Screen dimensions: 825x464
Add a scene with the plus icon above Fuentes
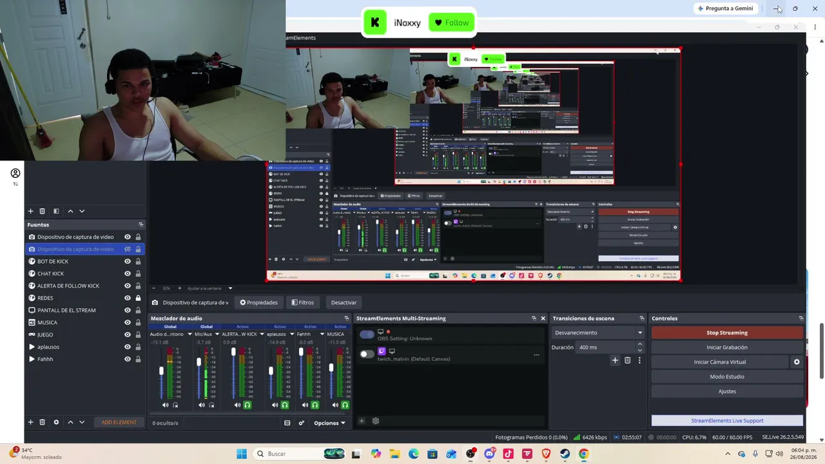(30, 211)
